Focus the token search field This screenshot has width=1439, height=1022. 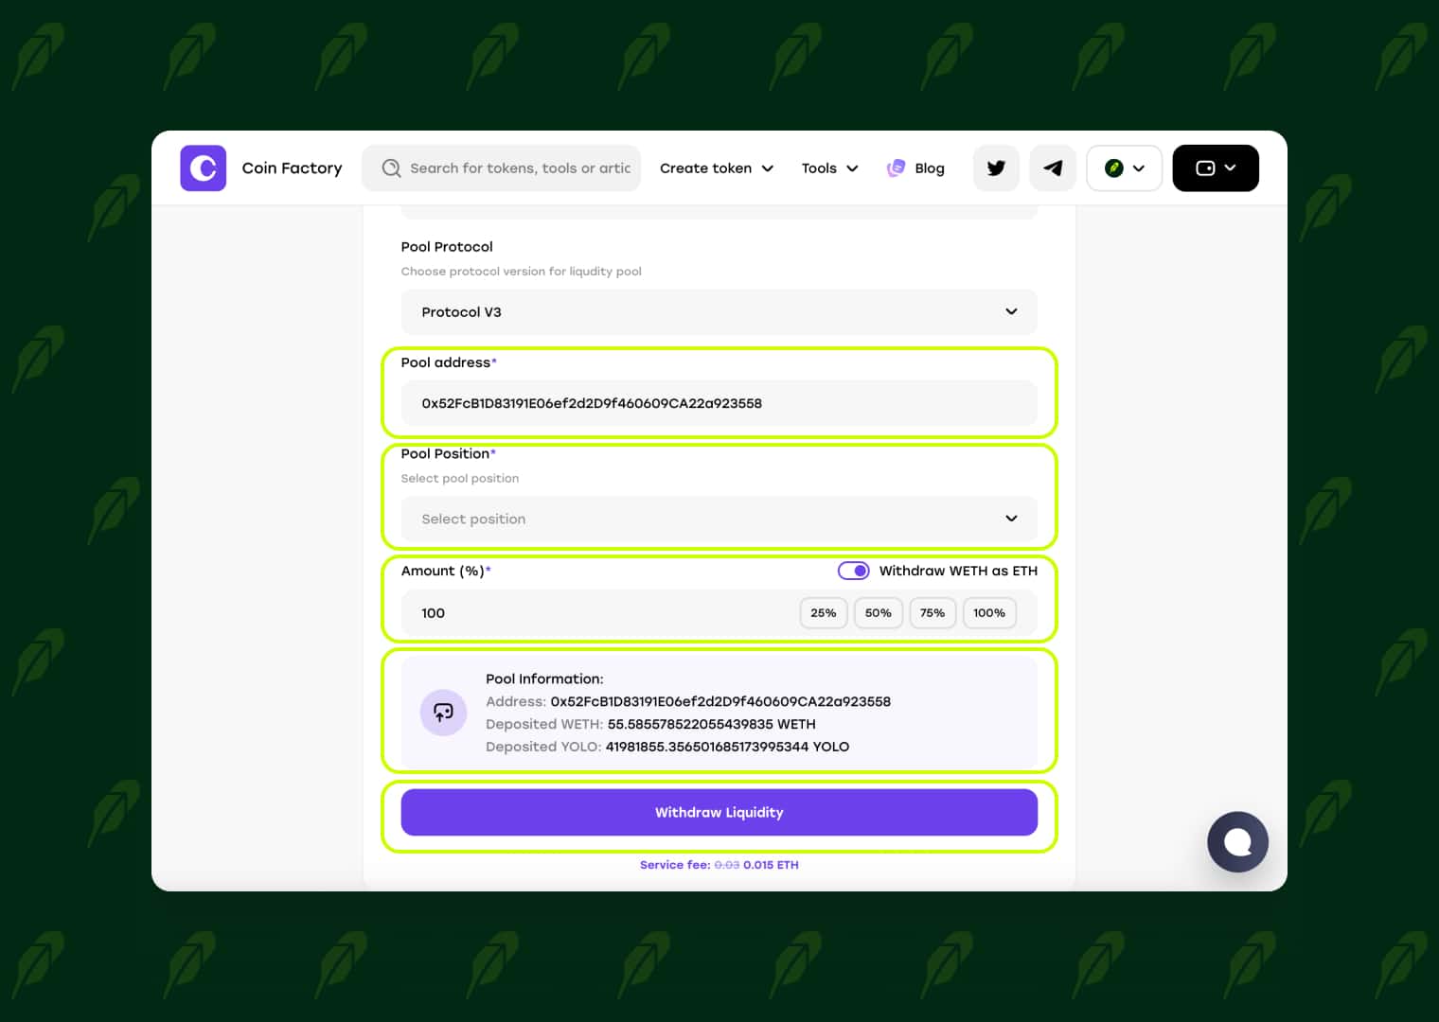502,168
